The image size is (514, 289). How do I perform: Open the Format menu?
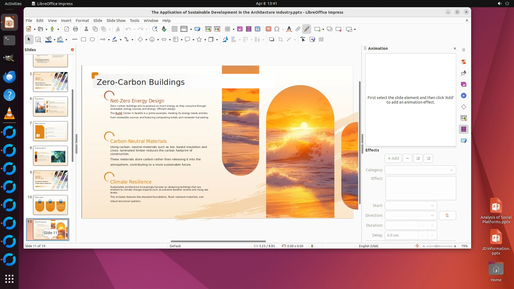click(82, 21)
